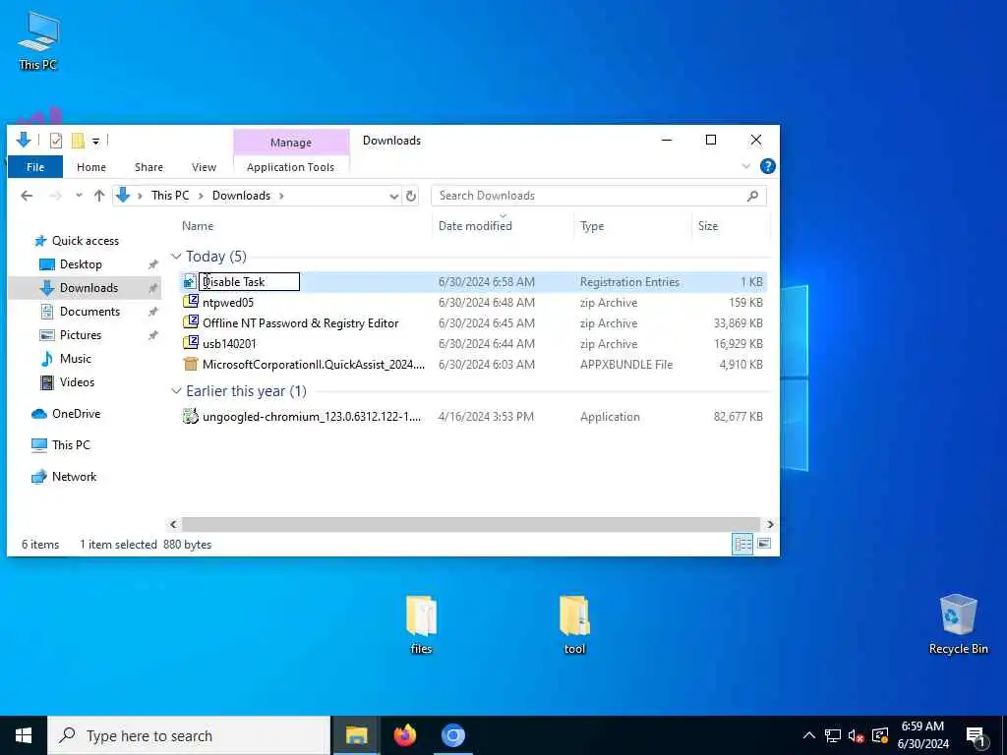1007x755 pixels.
Task: Select Offline NT Password & Registry Editor
Action: click(x=301, y=322)
